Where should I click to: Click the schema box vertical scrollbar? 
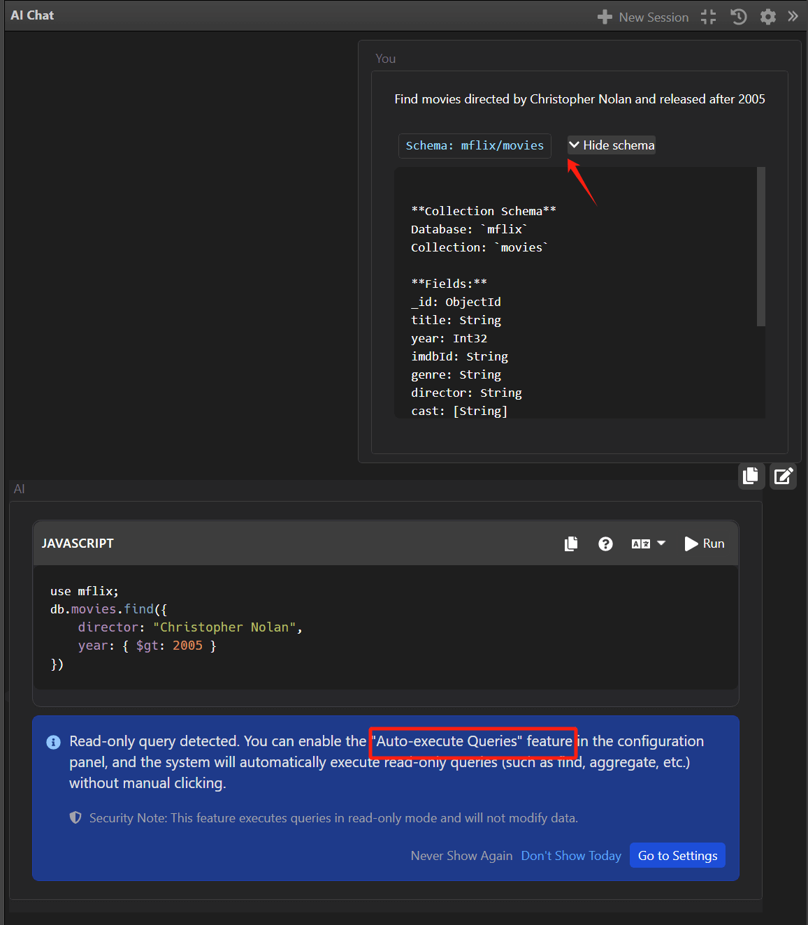pos(761,246)
